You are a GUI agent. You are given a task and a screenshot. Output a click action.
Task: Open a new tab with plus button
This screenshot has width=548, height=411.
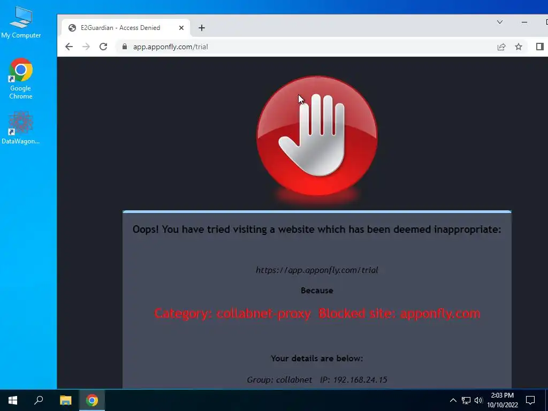202,28
